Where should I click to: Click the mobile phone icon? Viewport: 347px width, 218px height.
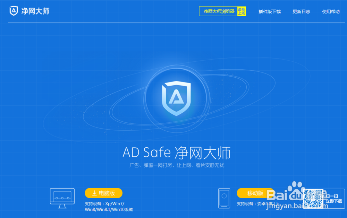click(x=224, y=198)
